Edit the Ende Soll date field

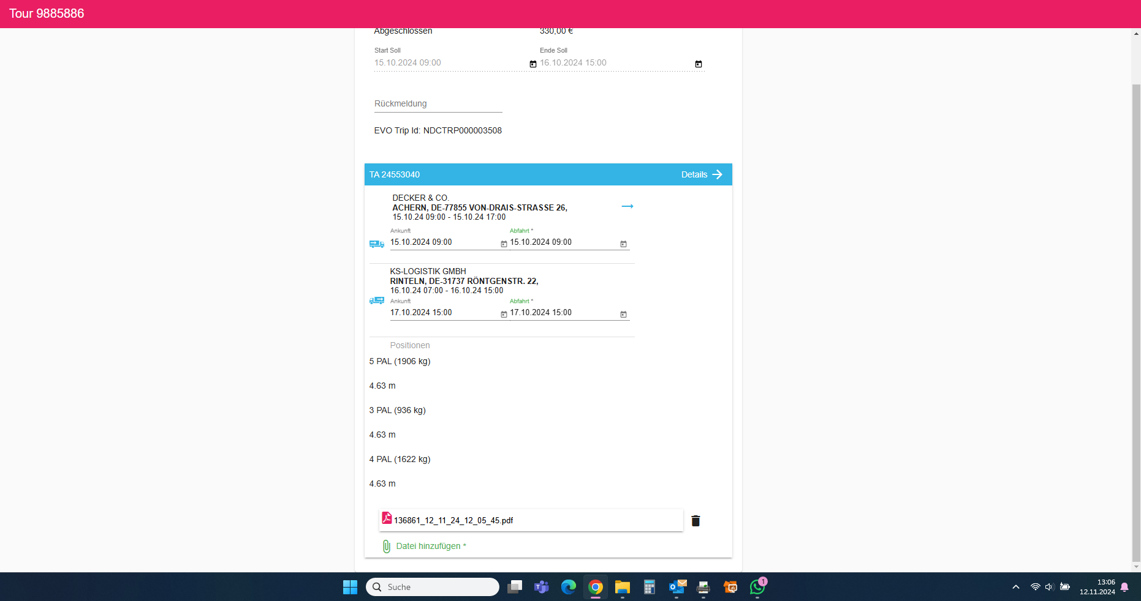[x=616, y=63]
